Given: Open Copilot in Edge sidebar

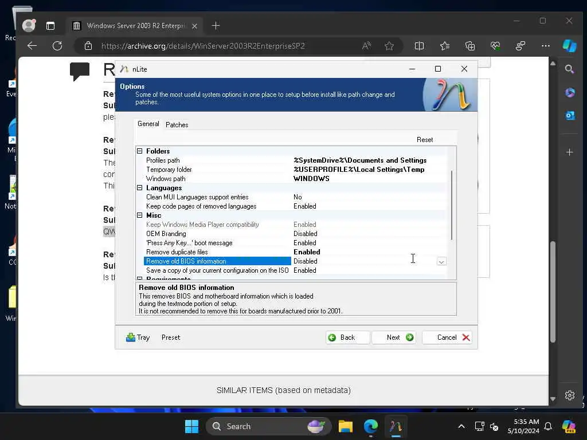Looking at the screenshot, I should click(569, 46).
